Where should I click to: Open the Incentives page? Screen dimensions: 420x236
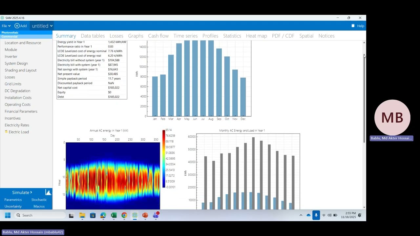click(x=12, y=119)
